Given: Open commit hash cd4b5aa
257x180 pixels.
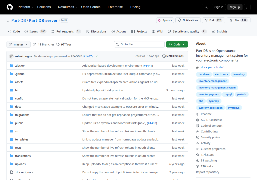Looking at the screenshot, I should (x=140, y=56).
